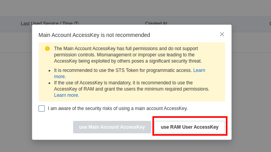Click the bullet dot before the mandatory AccessKey note
Viewport: 271px width, 152px height.
(49, 83)
